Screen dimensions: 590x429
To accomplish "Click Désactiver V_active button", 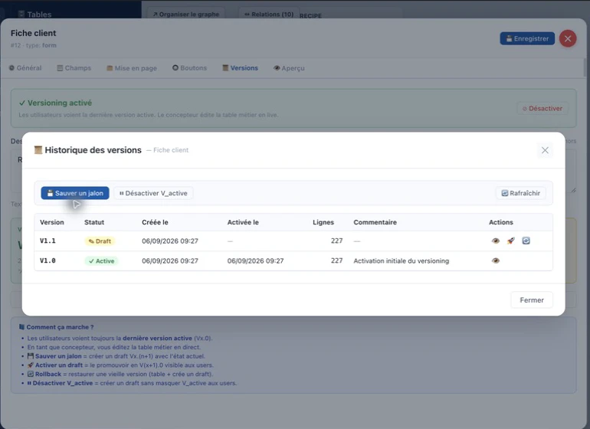I will [x=153, y=193].
